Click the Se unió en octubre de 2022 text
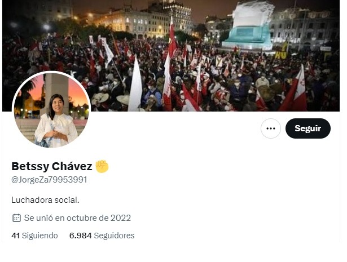 coord(77,218)
